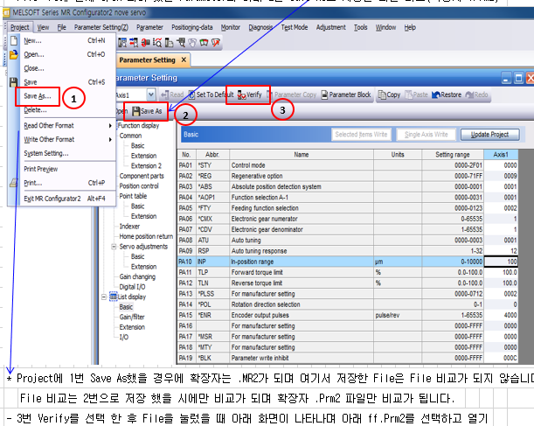Click the toolbar icon of amplifier with document

point(169,43)
